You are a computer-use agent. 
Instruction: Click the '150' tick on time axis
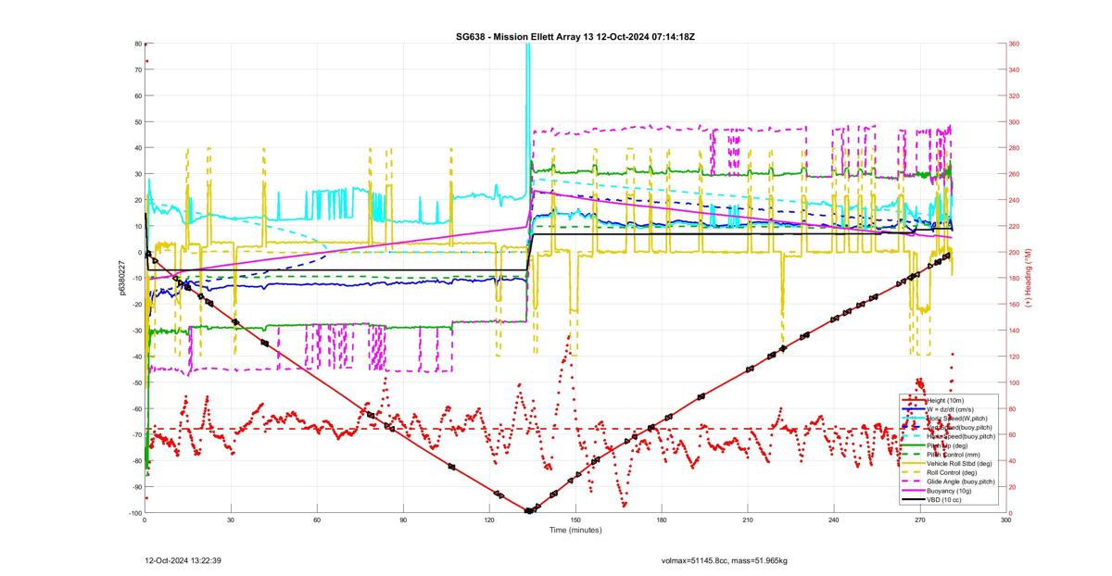575,520
